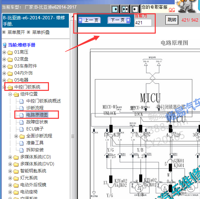The height and width of the screenshot is (199, 200).
Task: Expand the 01高压 folder
Action: (x=4, y=53)
